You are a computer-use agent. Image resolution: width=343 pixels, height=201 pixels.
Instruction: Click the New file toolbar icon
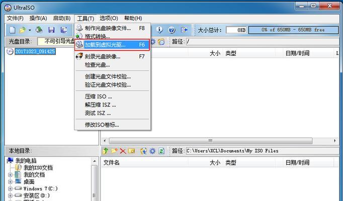(12, 30)
